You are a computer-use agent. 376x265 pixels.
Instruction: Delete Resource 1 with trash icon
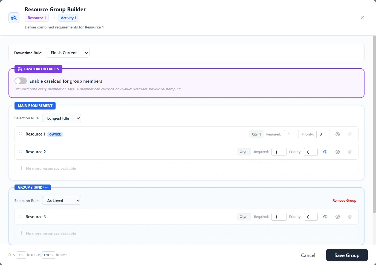[x=350, y=134]
